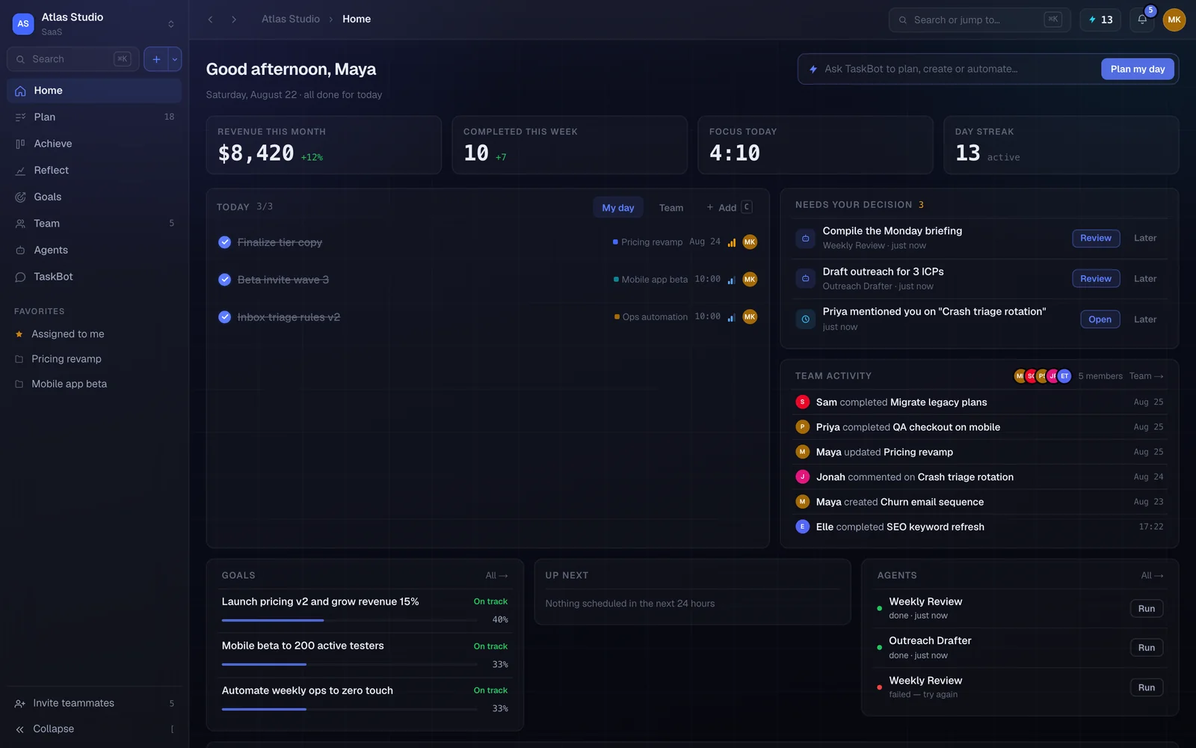Click progress bar for Launch pricing v2 goal
This screenshot has width=1196, height=748.
350,620
